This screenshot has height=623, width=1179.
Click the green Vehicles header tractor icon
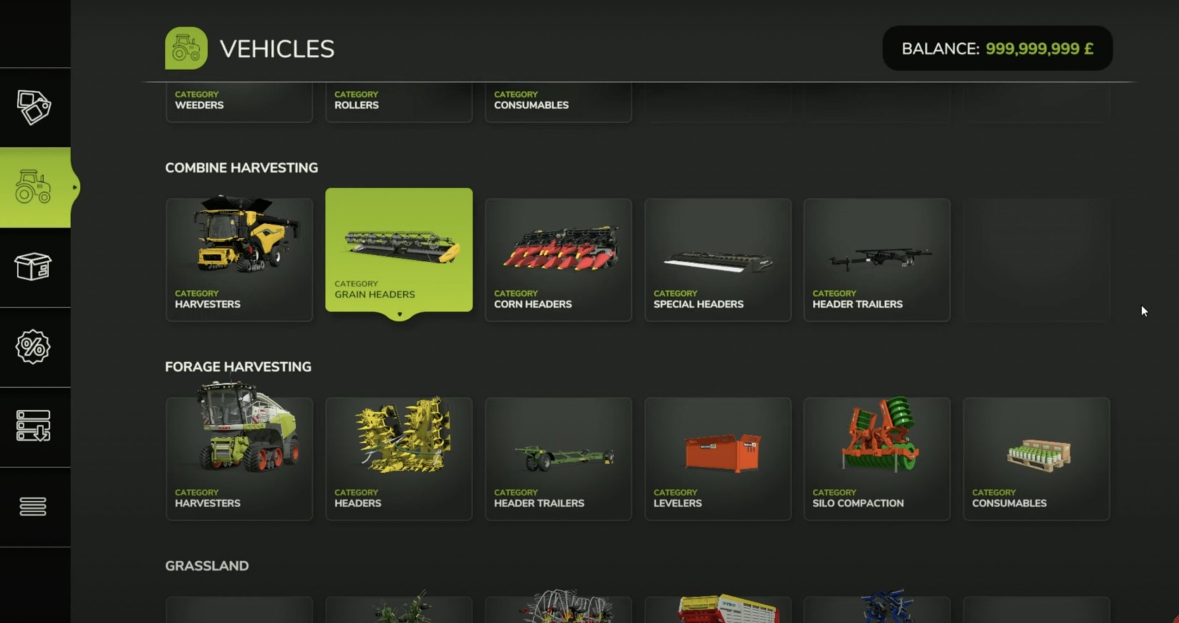click(x=186, y=48)
